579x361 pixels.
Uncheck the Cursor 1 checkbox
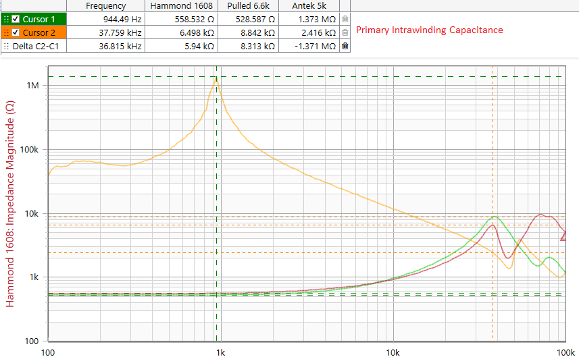16,19
